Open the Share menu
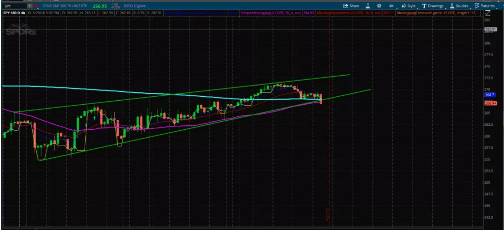This screenshot has width=504, height=230. [x=351, y=6]
